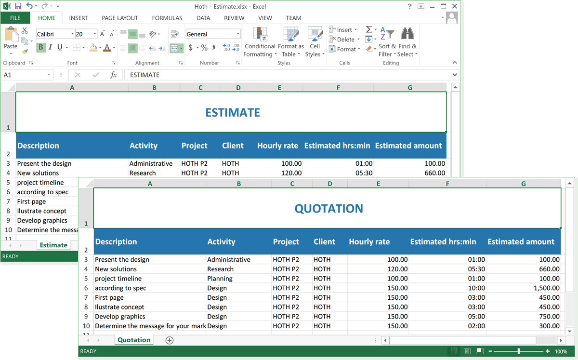Click the Paste clipboard icon

11,34
